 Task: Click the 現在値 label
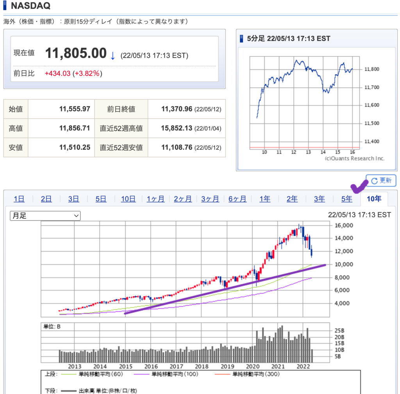(x=24, y=53)
